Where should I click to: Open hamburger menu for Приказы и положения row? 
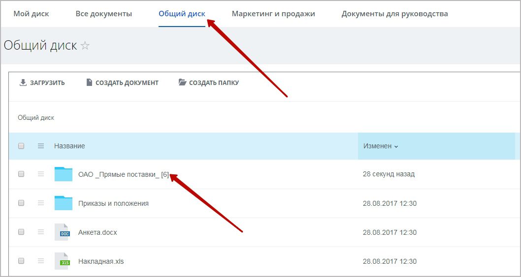tap(41, 203)
